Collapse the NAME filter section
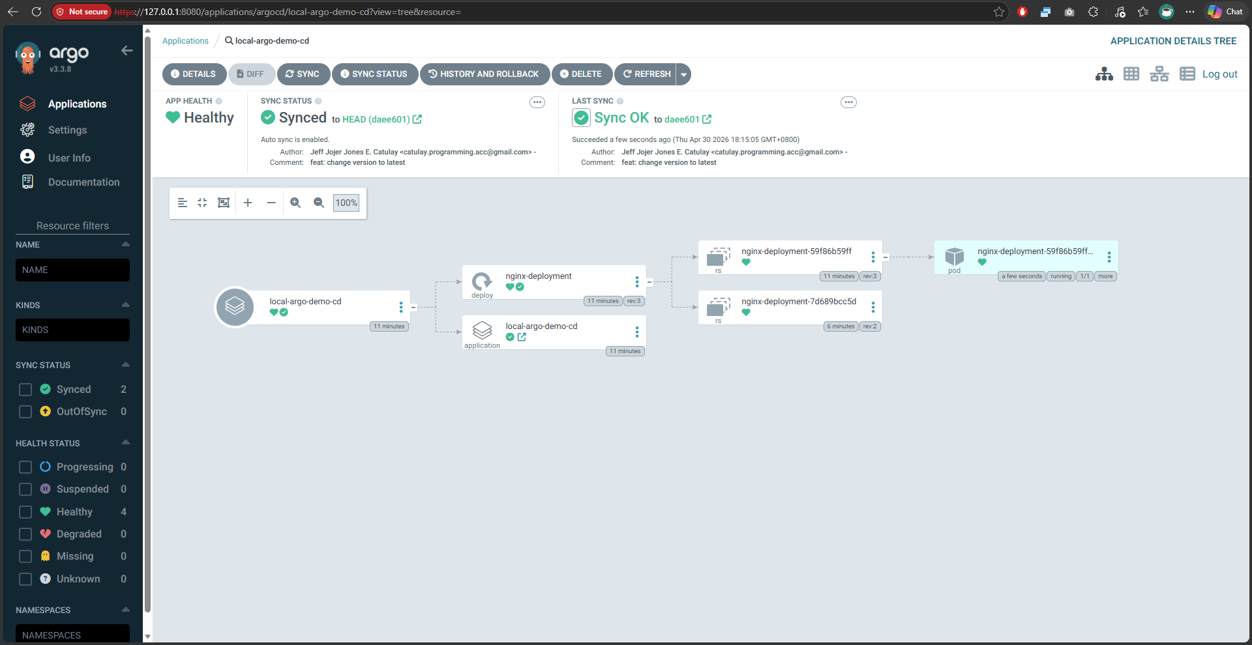 [126, 244]
